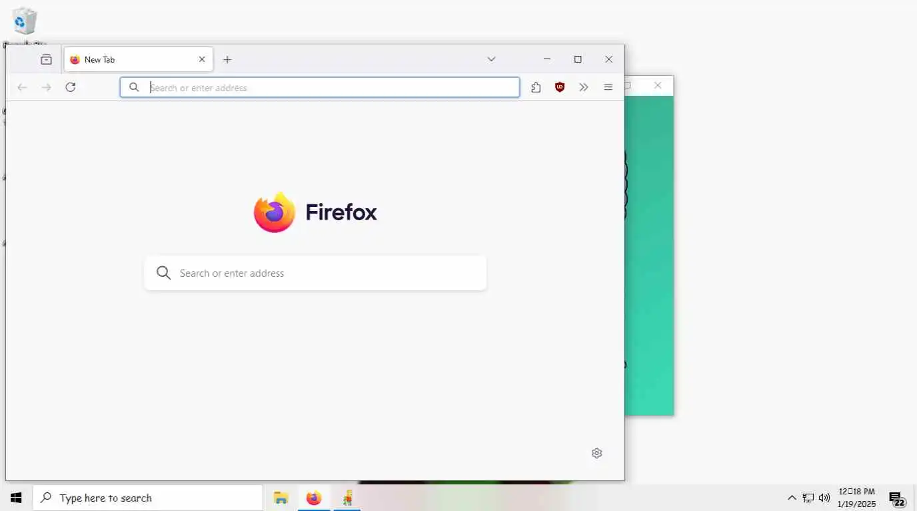Click Firefox icon in taskbar
The width and height of the screenshot is (917, 511).
[314, 498]
